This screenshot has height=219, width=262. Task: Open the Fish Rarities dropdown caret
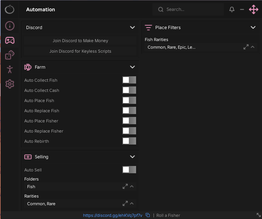pos(253,47)
